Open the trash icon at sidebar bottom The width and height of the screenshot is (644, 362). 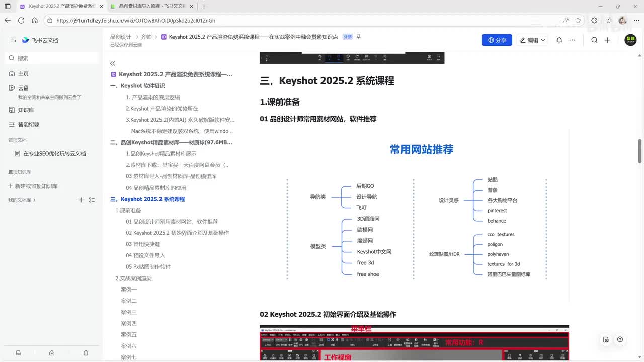pyautogui.click(x=86, y=353)
